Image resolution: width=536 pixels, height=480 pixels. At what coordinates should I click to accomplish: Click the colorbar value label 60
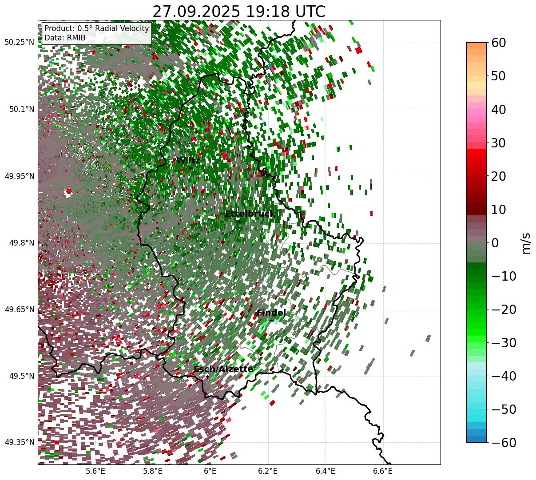click(x=499, y=43)
